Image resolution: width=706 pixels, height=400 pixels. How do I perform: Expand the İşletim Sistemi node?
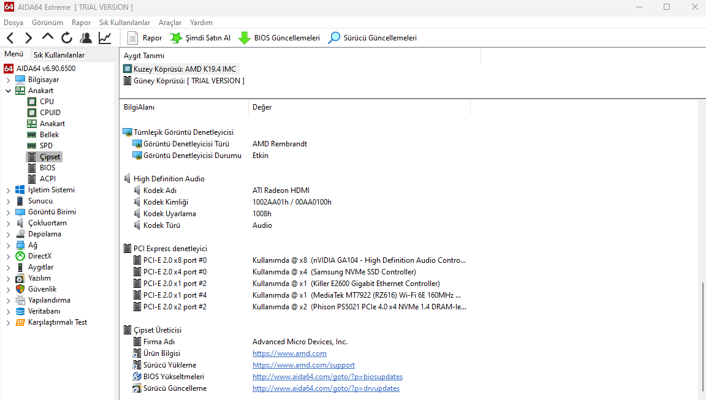(8, 191)
